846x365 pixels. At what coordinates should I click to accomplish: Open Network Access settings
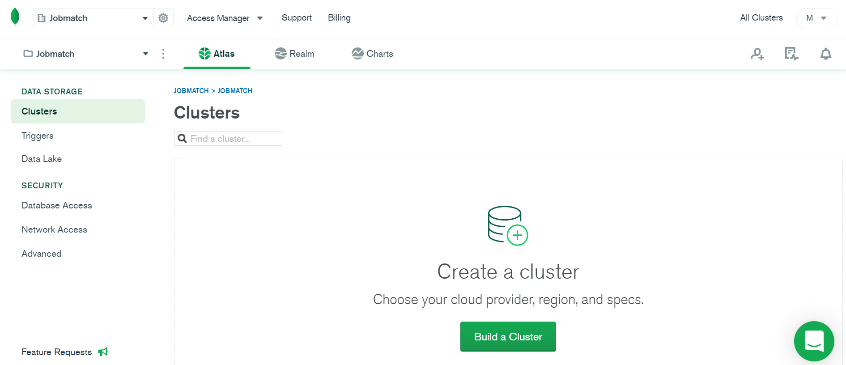click(55, 229)
